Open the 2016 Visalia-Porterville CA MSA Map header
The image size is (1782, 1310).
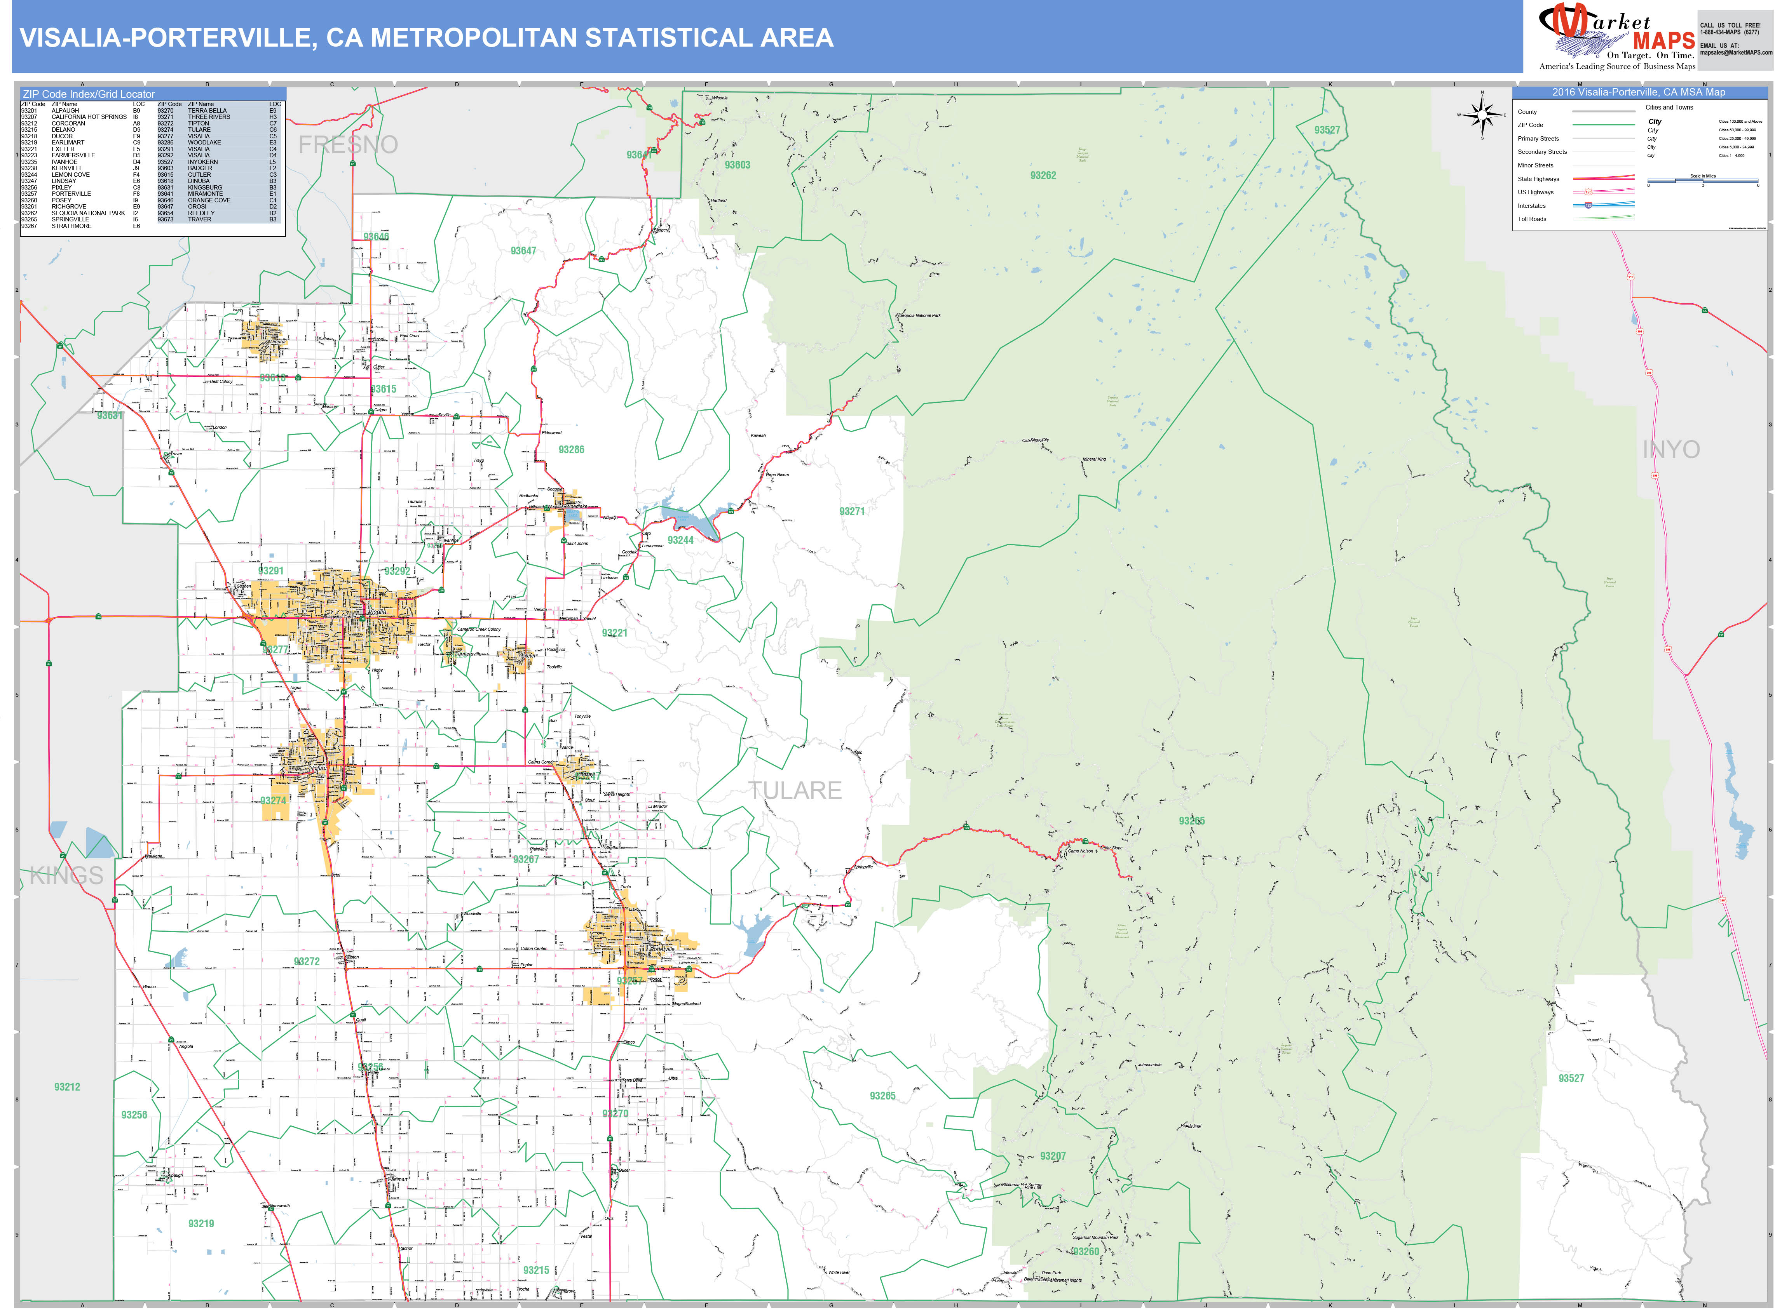pos(1638,92)
